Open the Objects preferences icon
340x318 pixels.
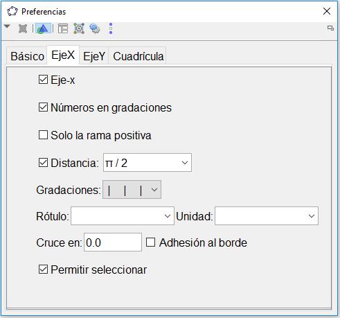point(23,28)
